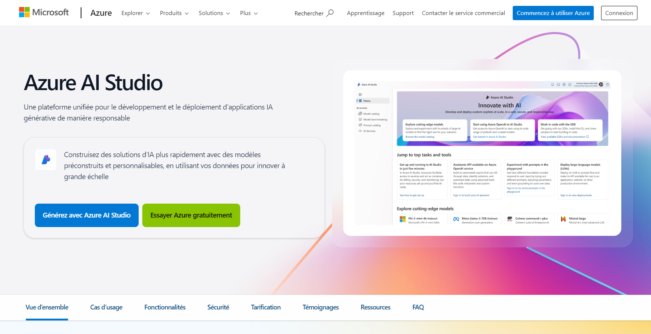Open the Apprentissage link
This screenshot has height=334, width=651.
366,13
